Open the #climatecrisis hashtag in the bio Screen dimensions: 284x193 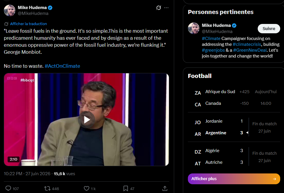click(247, 44)
